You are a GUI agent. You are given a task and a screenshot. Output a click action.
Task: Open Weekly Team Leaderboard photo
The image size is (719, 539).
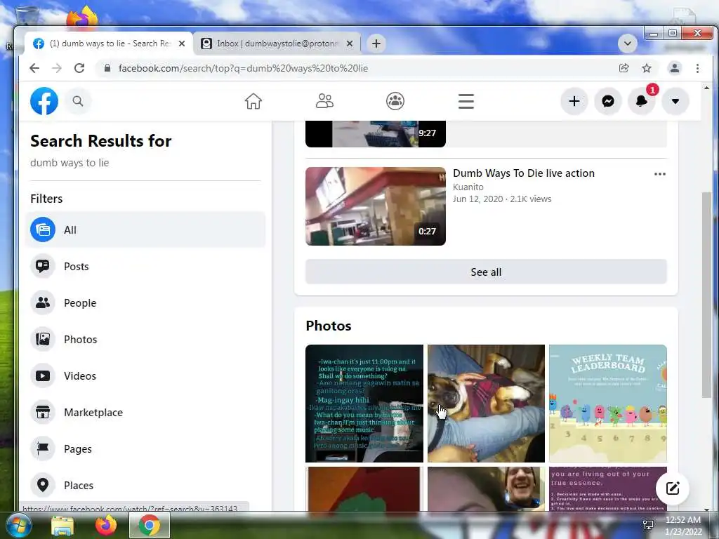pyautogui.click(x=608, y=404)
